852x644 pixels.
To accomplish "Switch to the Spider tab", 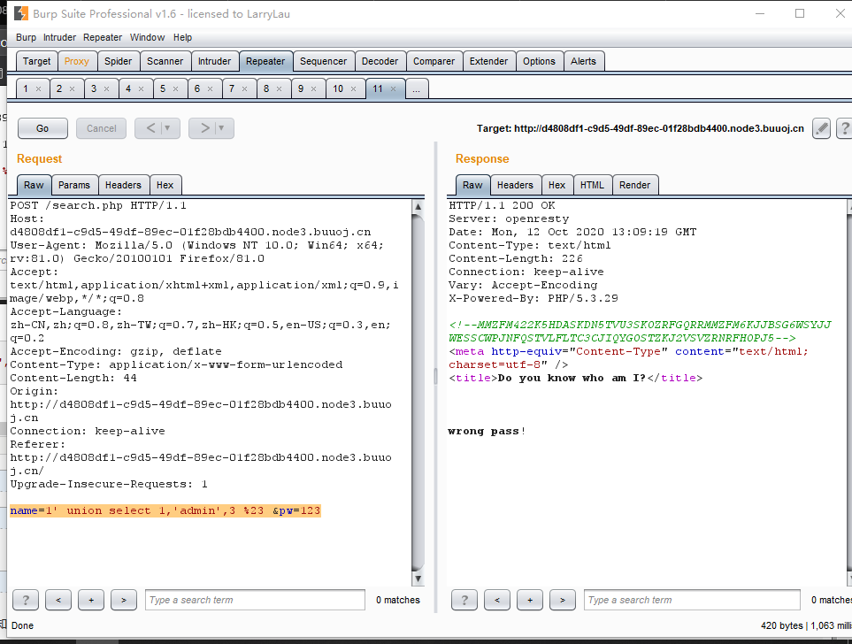I will click(x=118, y=61).
